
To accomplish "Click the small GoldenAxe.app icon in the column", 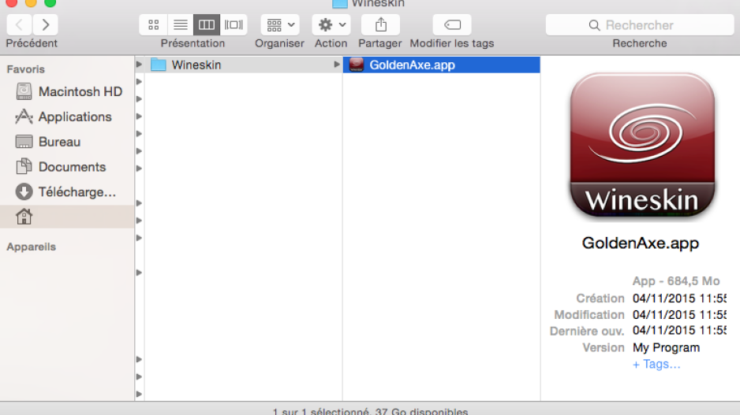I will coord(357,65).
